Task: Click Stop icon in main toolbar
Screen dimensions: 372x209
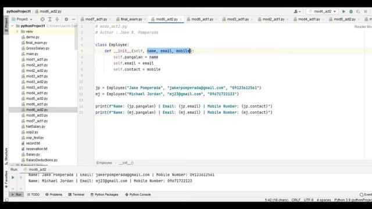Action: point(366,12)
